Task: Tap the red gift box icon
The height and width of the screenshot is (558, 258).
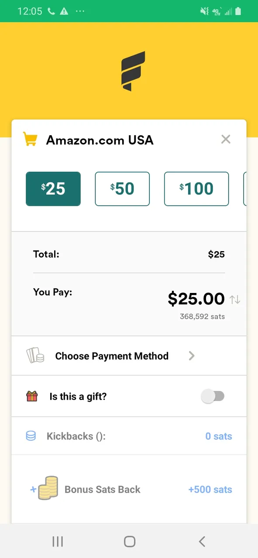Action: click(x=32, y=396)
